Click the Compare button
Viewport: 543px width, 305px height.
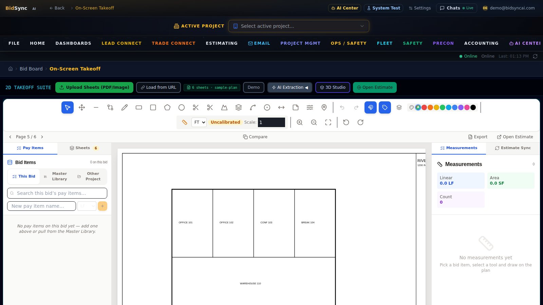point(255,137)
